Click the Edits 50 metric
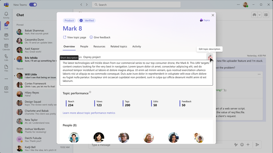Screen dimensions: 273x153 click(155, 103)
